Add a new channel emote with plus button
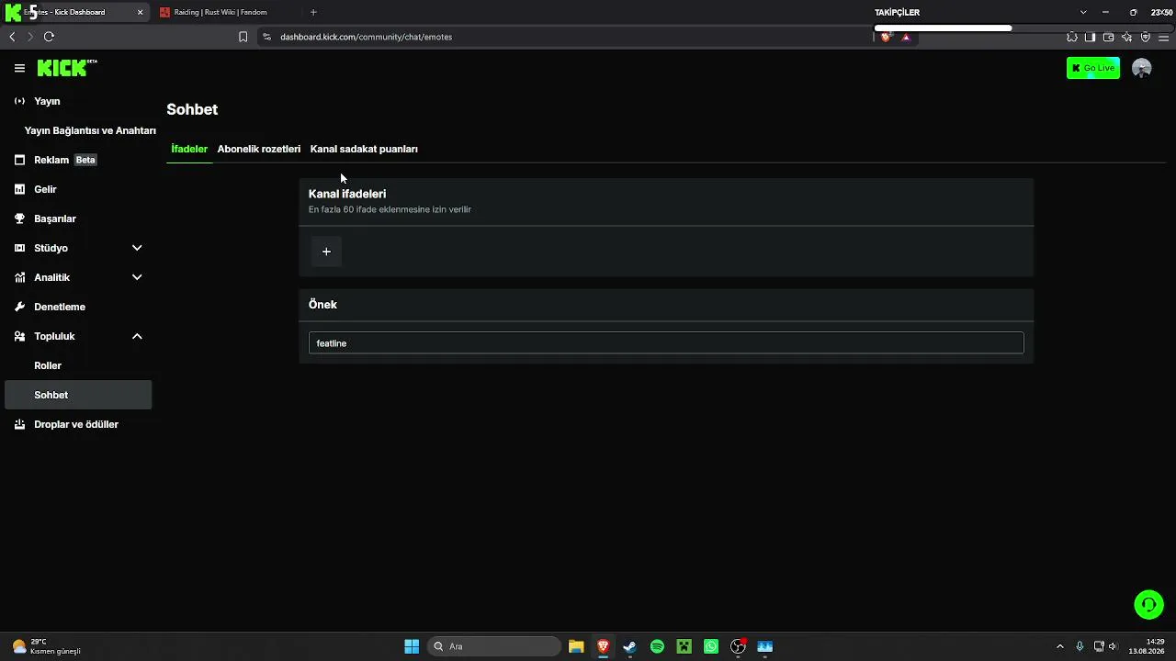The image size is (1176, 661). coord(326,252)
